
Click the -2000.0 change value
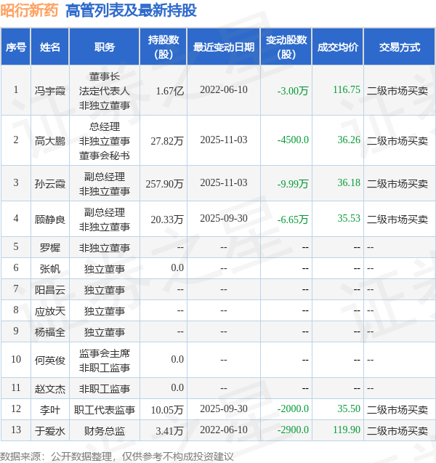click(x=293, y=408)
